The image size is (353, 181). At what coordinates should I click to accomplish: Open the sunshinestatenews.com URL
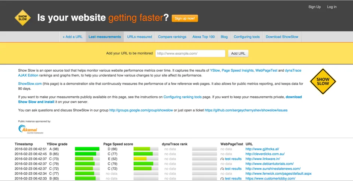[273, 169]
